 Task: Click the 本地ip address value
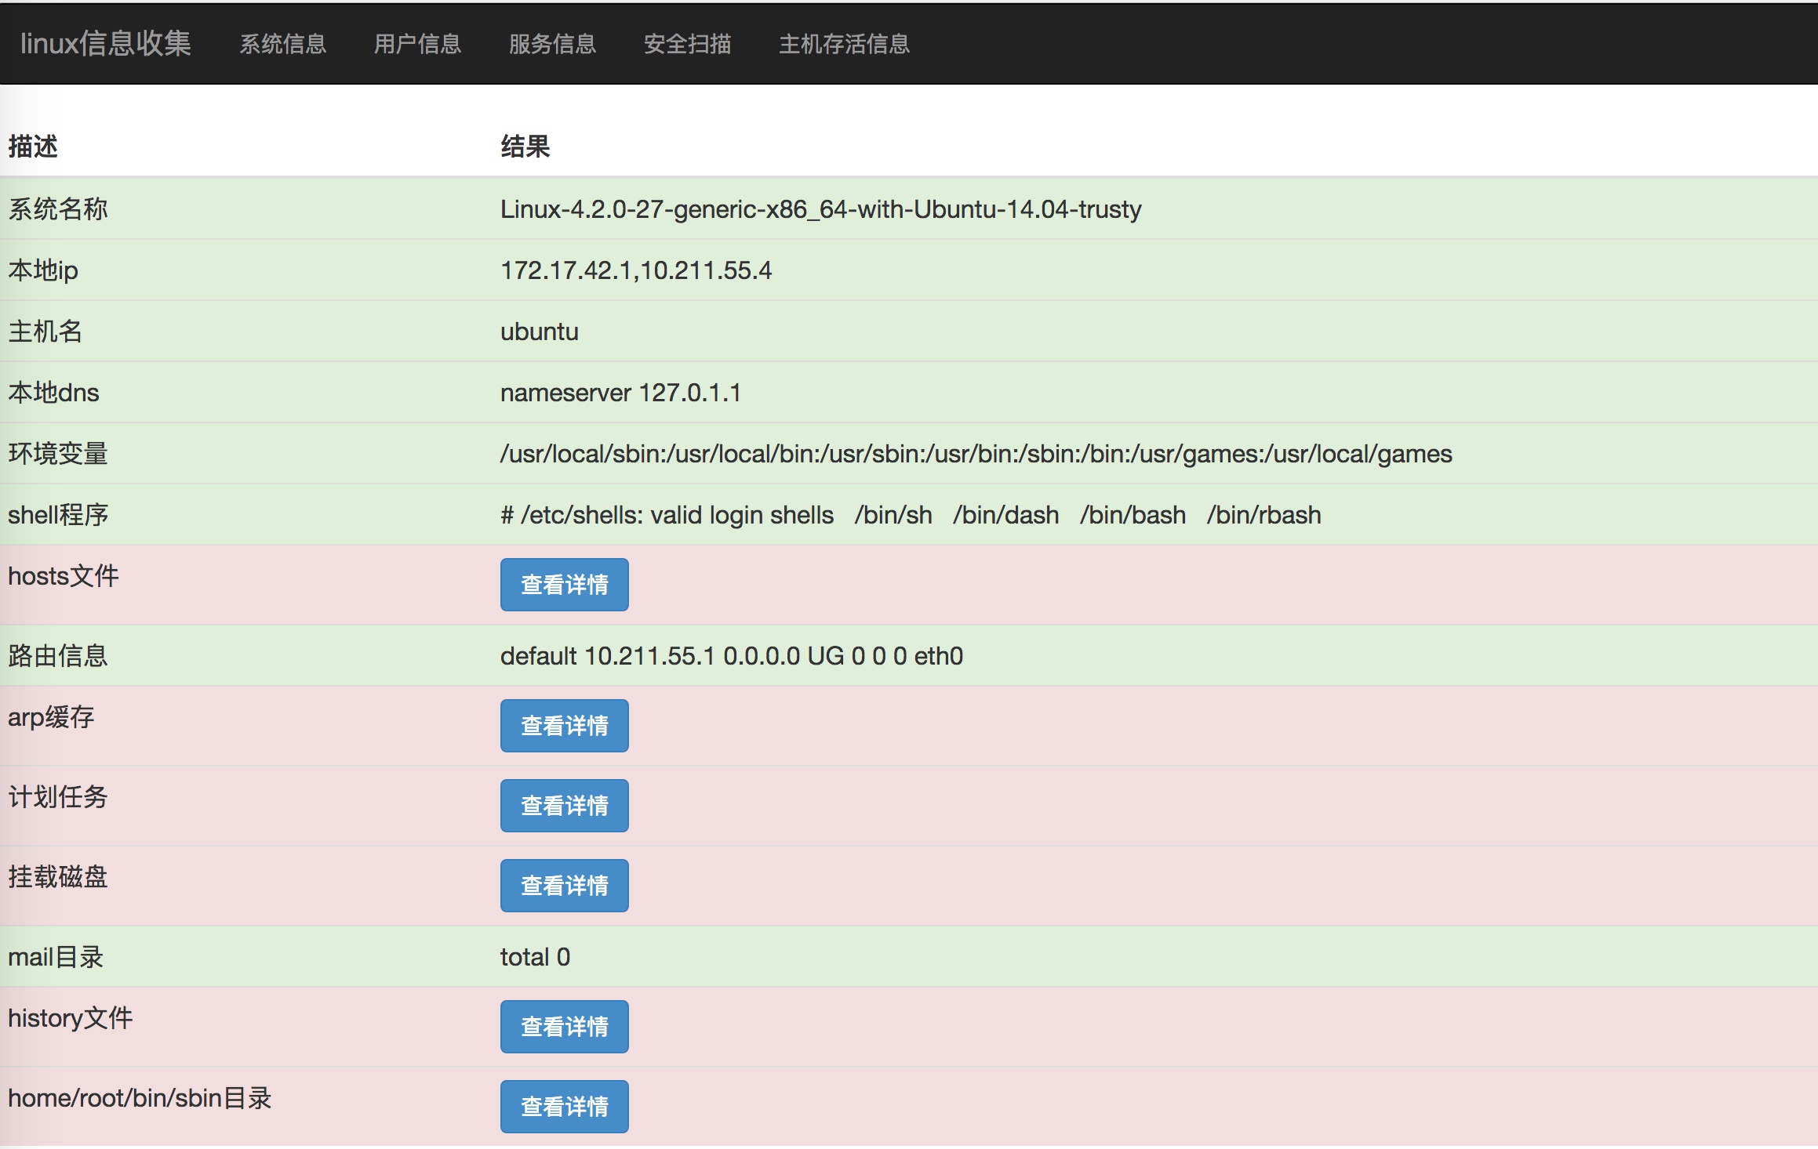click(x=636, y=270)
